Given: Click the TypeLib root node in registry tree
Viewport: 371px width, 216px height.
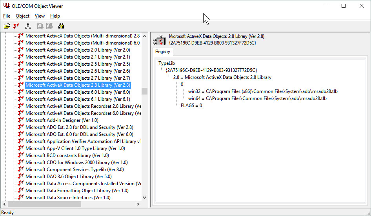Looking at the screenshot, I should click(167, 63).
